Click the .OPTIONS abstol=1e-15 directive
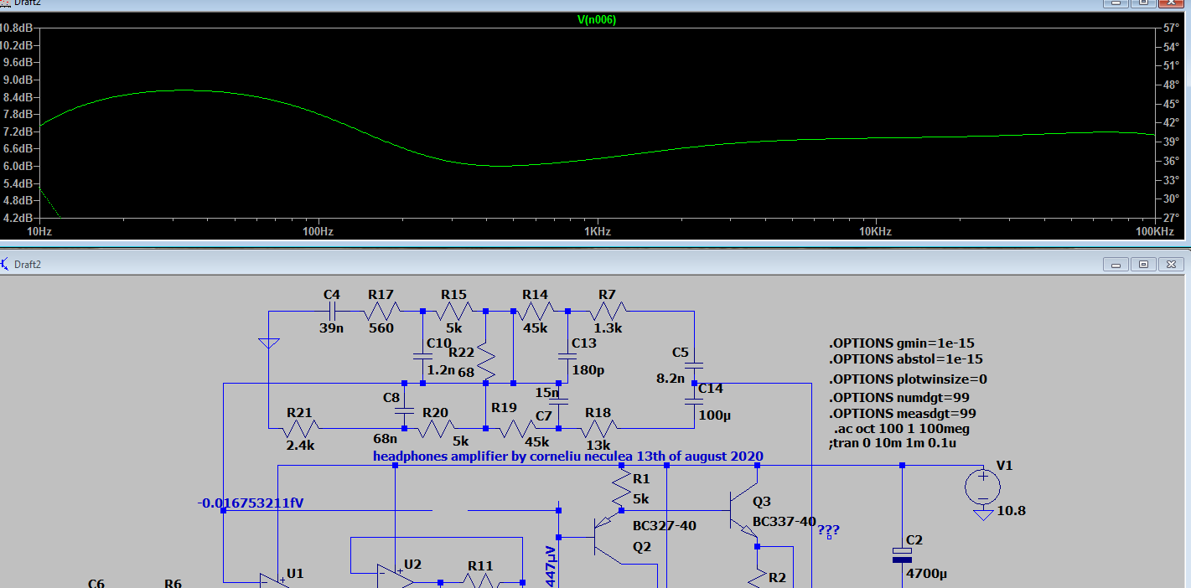Viewport: 1191px width, 588px height. click(x=906, y=358)
